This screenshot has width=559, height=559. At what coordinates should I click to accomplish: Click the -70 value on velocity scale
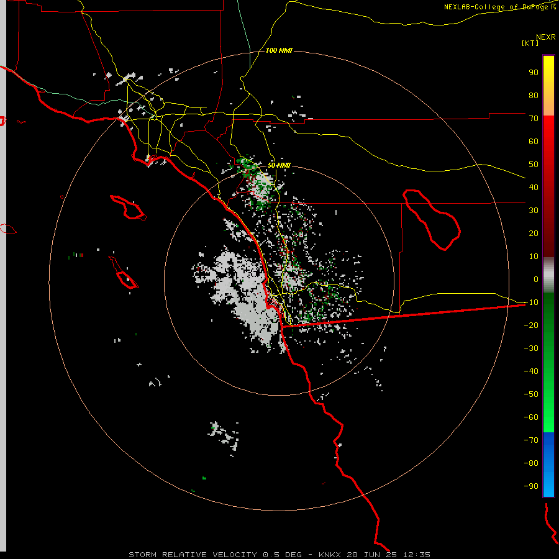coord(531,440)
